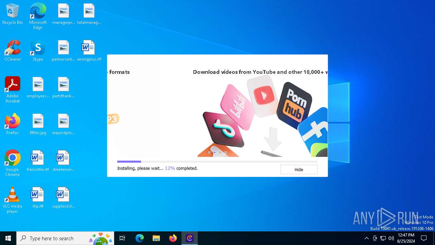Image resolution: width=435 pixels, height=245 pixels.
Task: Select the managerpr... image file
Action: (x=64, y=14)
